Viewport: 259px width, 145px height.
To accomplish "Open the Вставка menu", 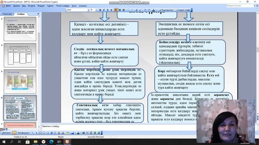I will 32,6.
